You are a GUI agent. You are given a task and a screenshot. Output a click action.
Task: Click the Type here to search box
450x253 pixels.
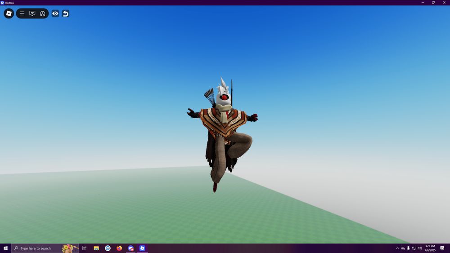(45, 248)
